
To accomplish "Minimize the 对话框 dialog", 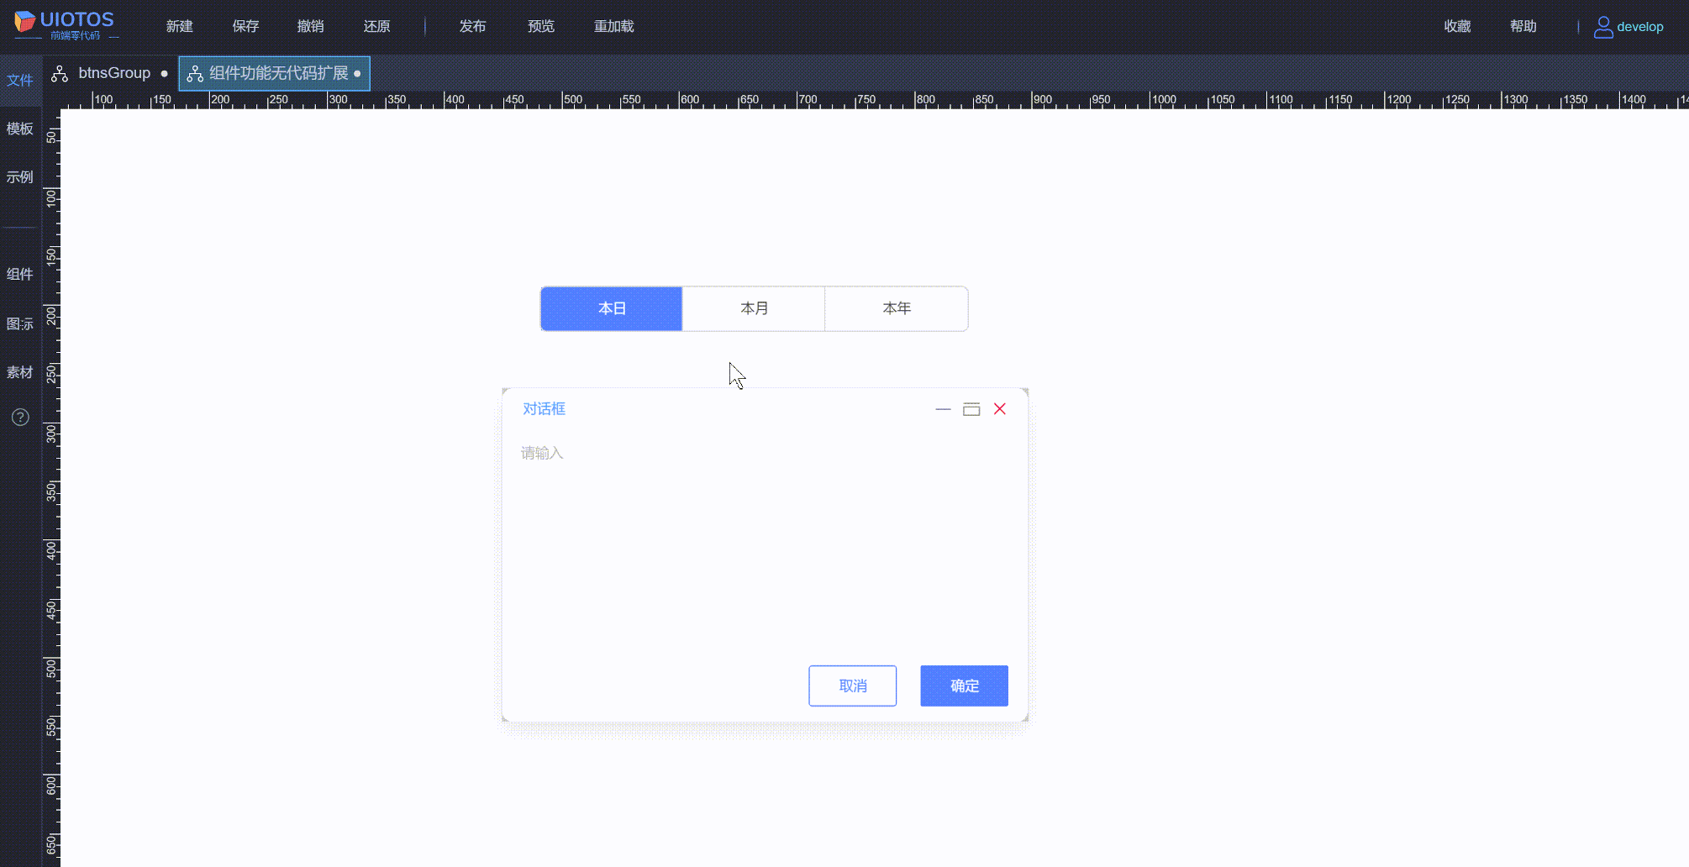I will tap(943, 409).
